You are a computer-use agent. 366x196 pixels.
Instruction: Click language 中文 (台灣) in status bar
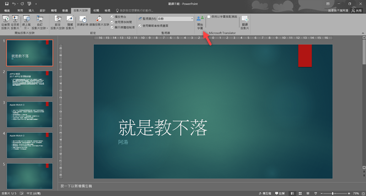pos(33,193)
